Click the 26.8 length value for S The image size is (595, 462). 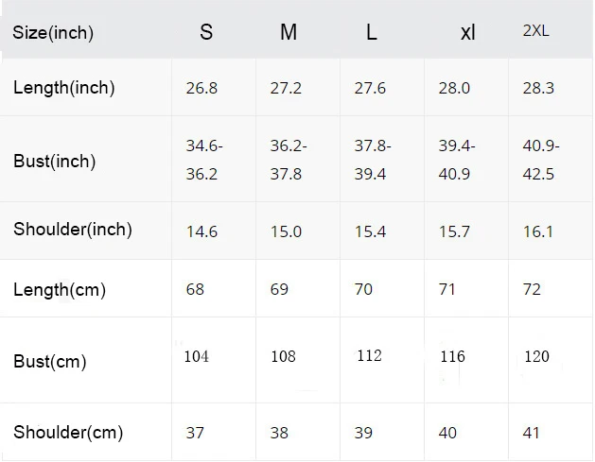pyautogui.click(x=201, y=88)
